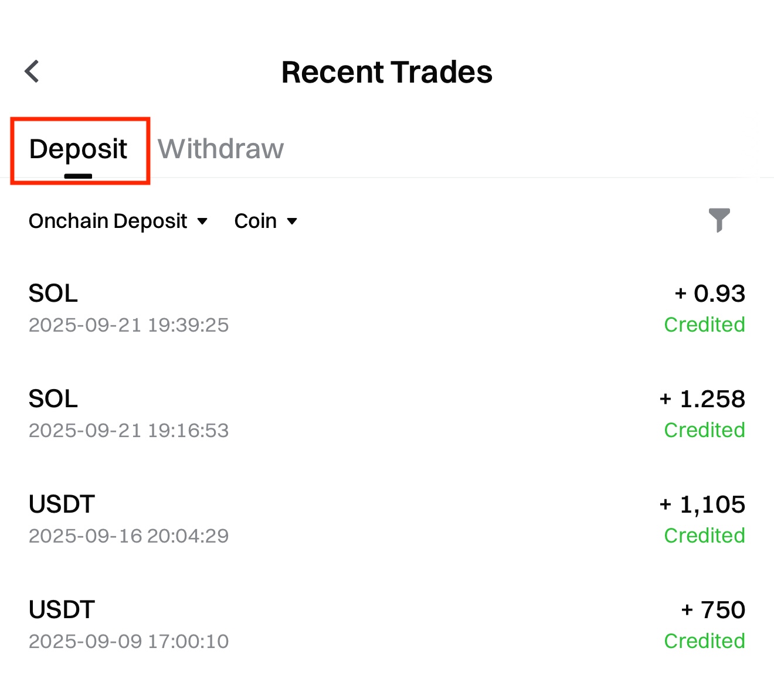The width and height of the screenshot is (774, 682).
Task: Tap Credited status under + 1,105
Action: 704,536
